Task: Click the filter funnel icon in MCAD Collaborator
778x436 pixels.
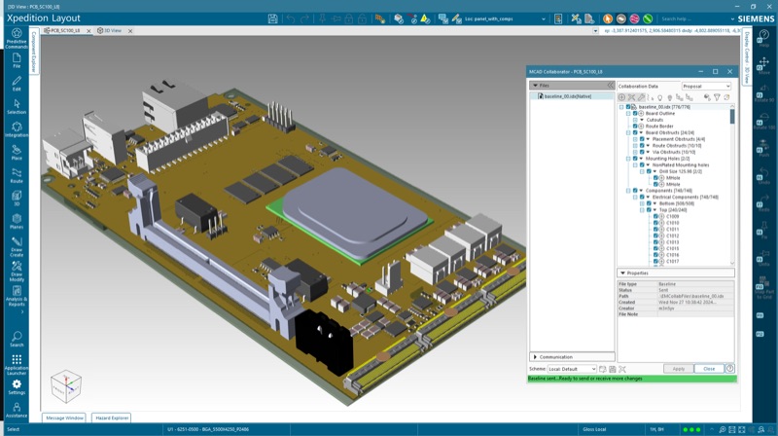Action: tap(717, 97)
